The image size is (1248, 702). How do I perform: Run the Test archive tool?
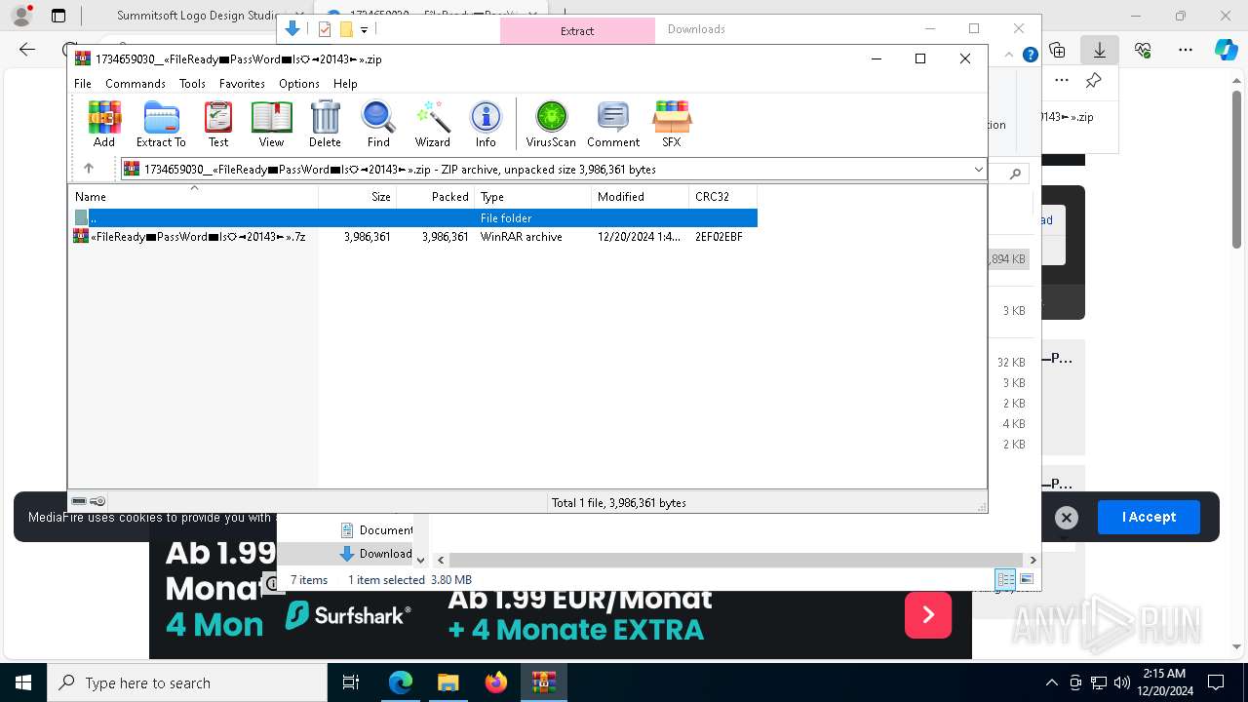tap(218, 124)
